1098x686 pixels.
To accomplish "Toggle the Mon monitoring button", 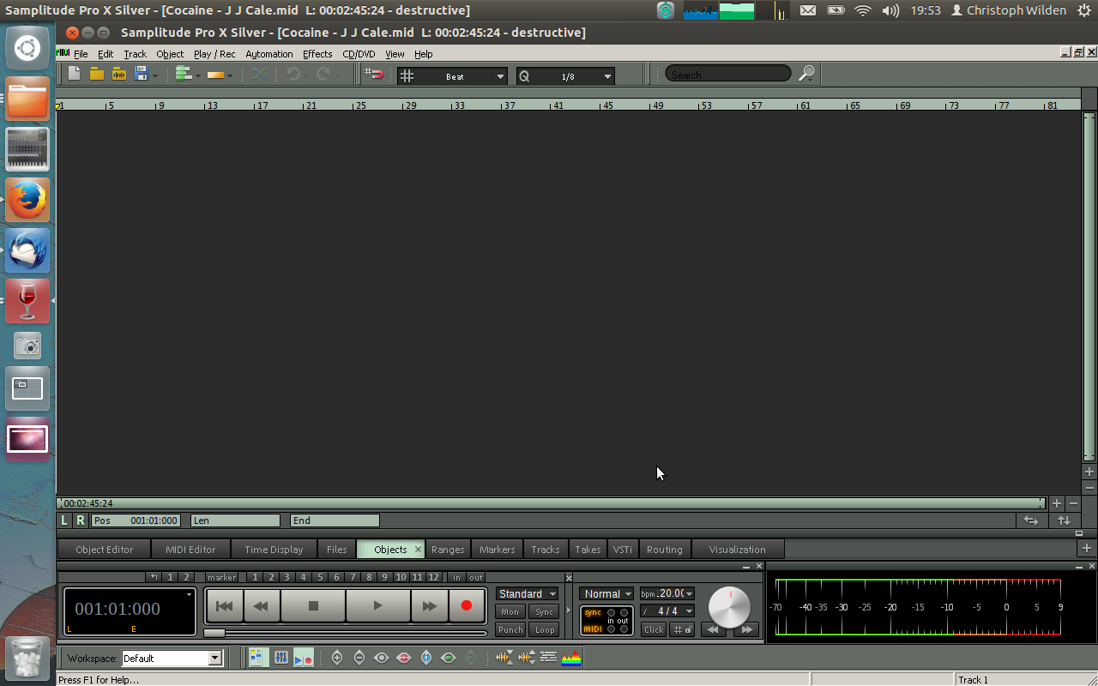I will pyautogui.click(x=510, y=612).
